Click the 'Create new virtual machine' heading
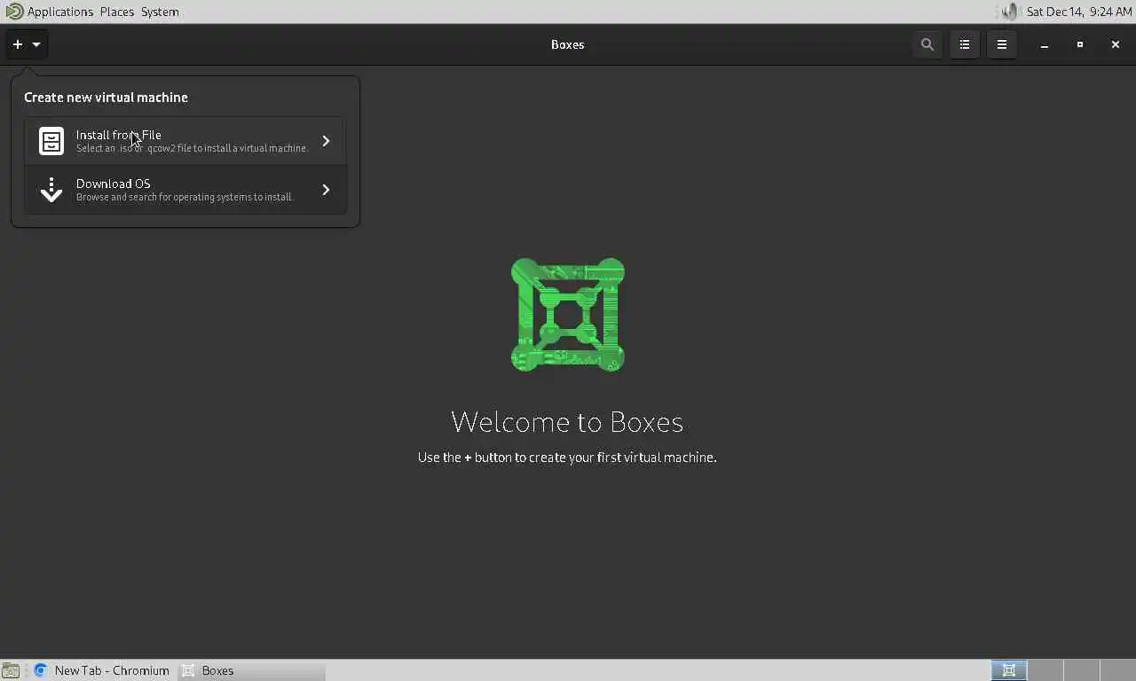The width and height of the screenshot is (1136, 681). (x=106, y=98)
